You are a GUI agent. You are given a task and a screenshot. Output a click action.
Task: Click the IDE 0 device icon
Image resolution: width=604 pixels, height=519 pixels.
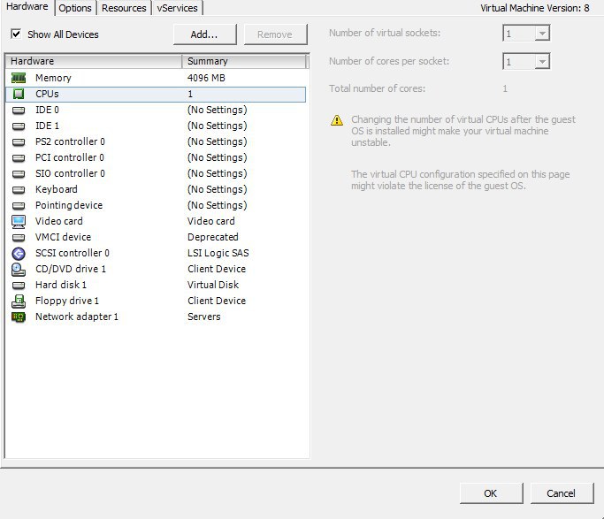pyautogui.click(x=19, y=111)
